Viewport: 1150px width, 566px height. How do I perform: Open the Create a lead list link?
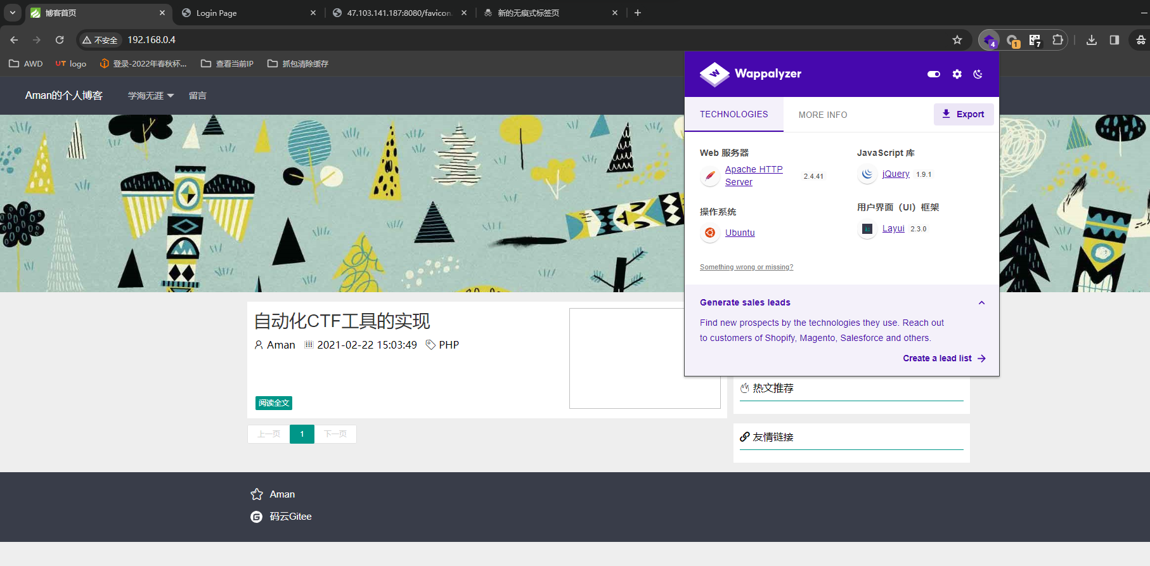[x=944, y=358]
